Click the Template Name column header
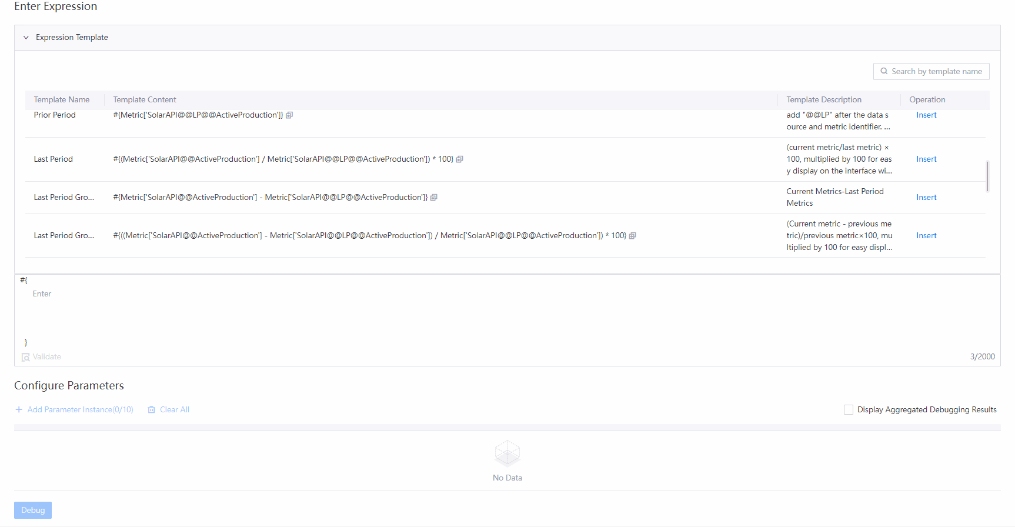The width and height of the screenshot is (1015, 527). pyautogui.click(x=62, y=100)
